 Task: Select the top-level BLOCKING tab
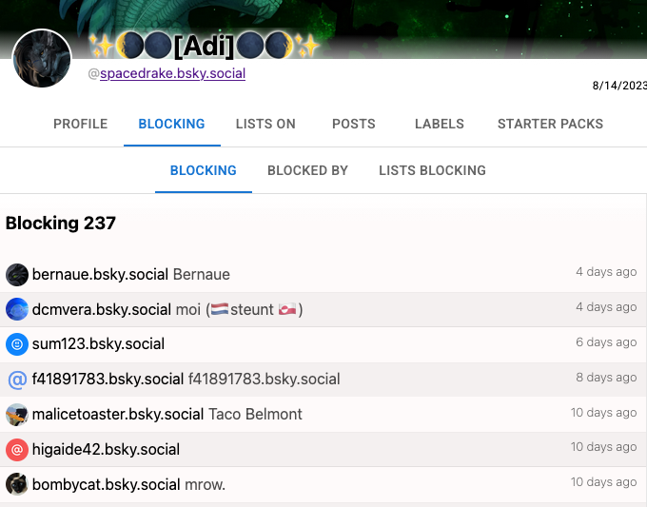(x=171, y=124)
